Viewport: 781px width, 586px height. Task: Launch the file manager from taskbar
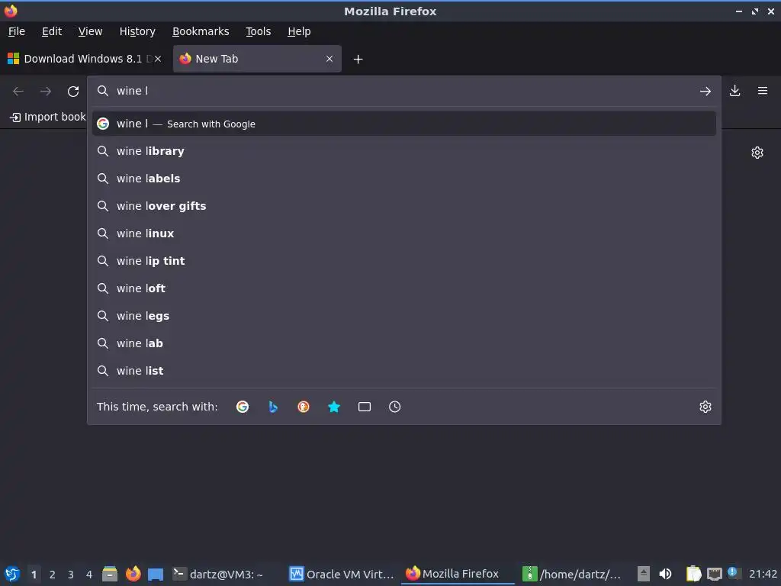pyautogui.click(x=110, y=574)
